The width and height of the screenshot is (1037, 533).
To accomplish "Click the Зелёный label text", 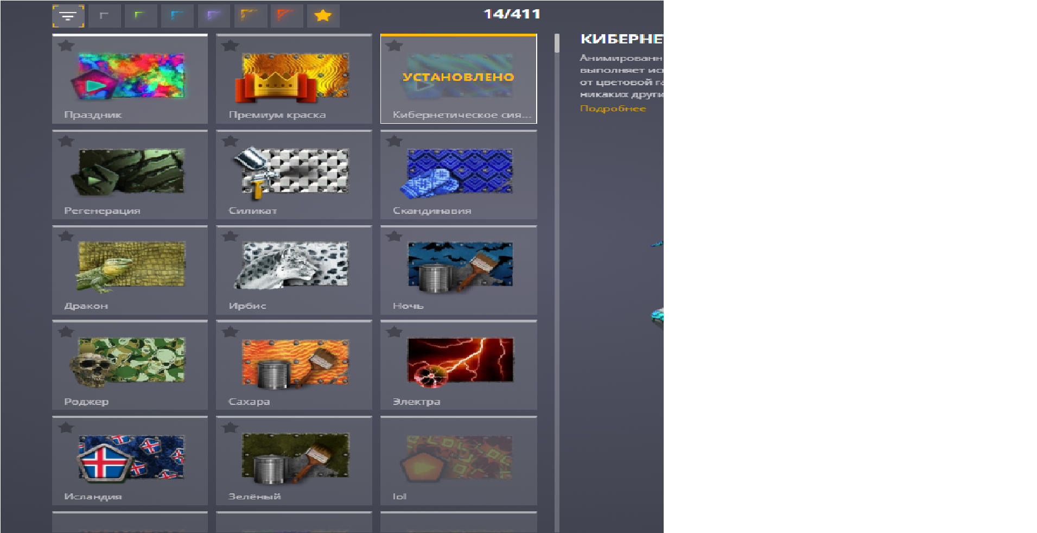I will 255,497.
